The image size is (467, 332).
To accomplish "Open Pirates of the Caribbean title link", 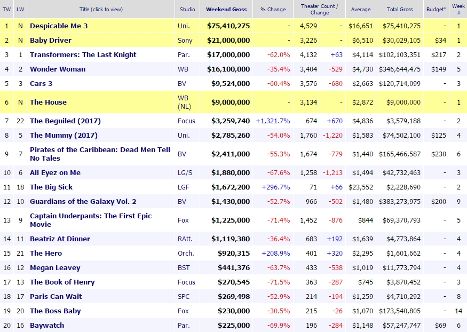I will [100, 154].
